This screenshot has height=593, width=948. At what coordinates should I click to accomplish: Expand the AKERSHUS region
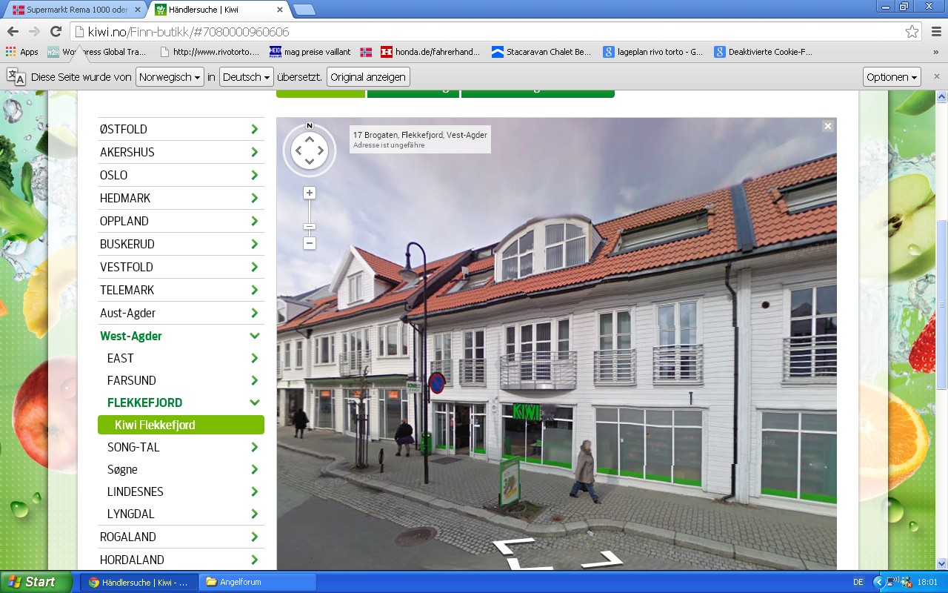pos(181,152)
